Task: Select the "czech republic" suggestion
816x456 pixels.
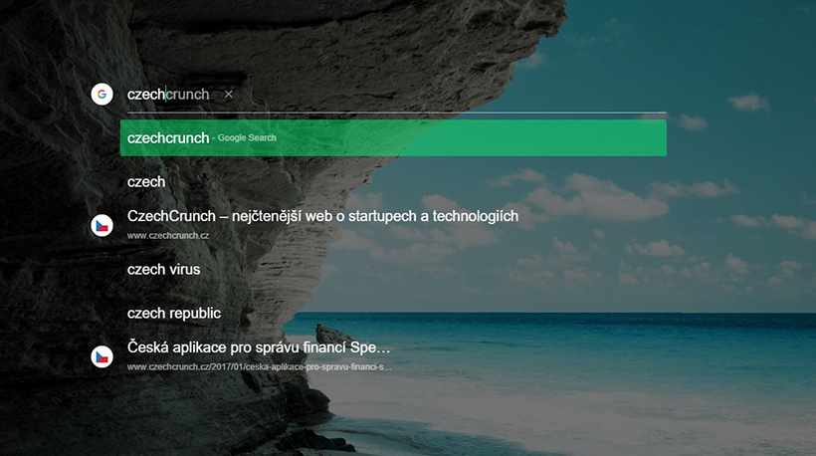Action: (173, 313)
